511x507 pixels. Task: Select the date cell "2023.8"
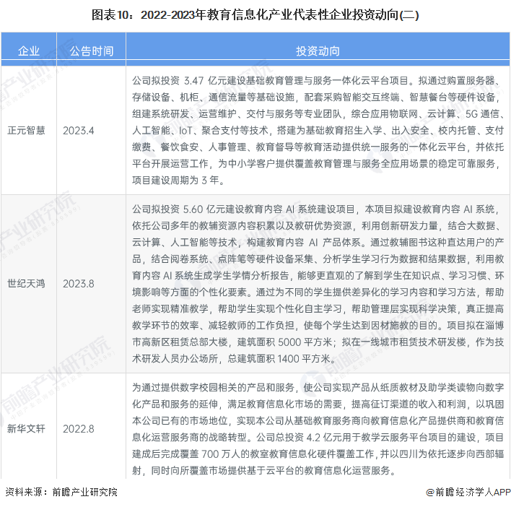(x=78, y=284)
